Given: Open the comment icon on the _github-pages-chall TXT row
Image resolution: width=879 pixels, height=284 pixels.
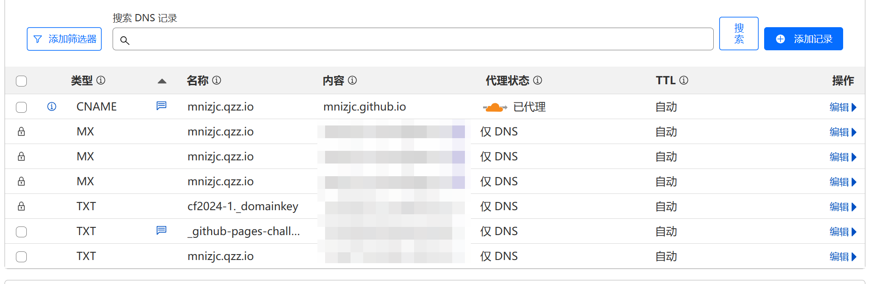Looking at the screenshot, I should [x=161, y=230].
